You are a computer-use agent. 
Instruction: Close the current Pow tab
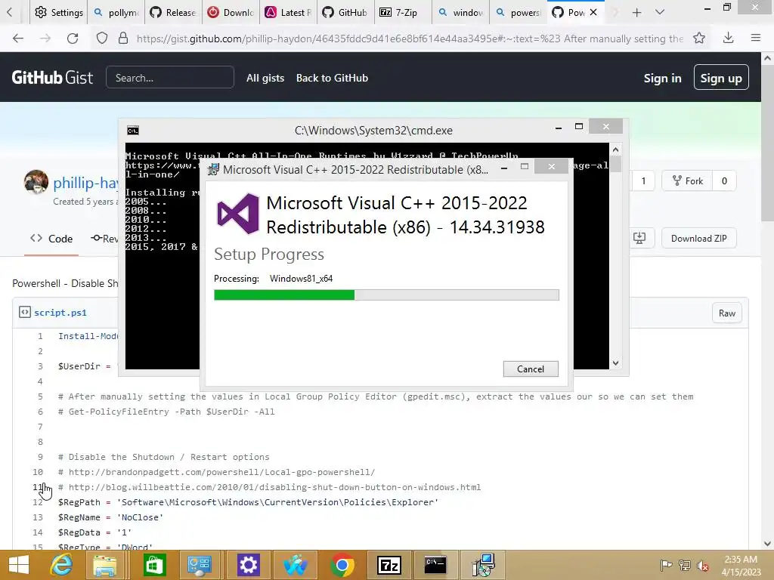click(x=593, y=12)
